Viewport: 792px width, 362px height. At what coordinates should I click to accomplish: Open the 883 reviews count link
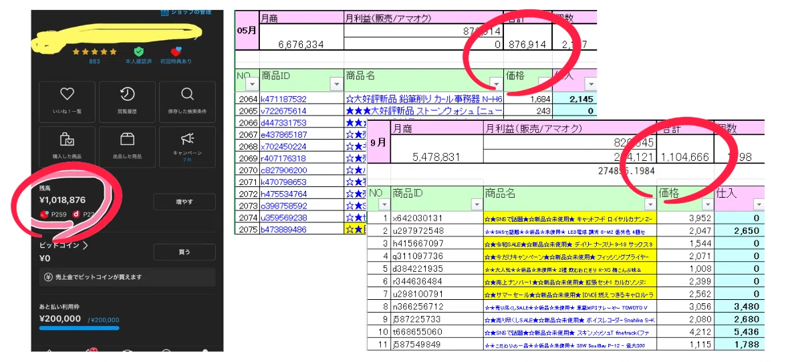click(x=94, y=61)
